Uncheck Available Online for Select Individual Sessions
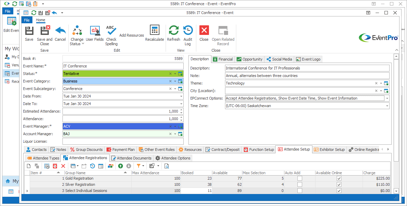Viewport: 407px width, 206px height. click(x=339, y=191)
